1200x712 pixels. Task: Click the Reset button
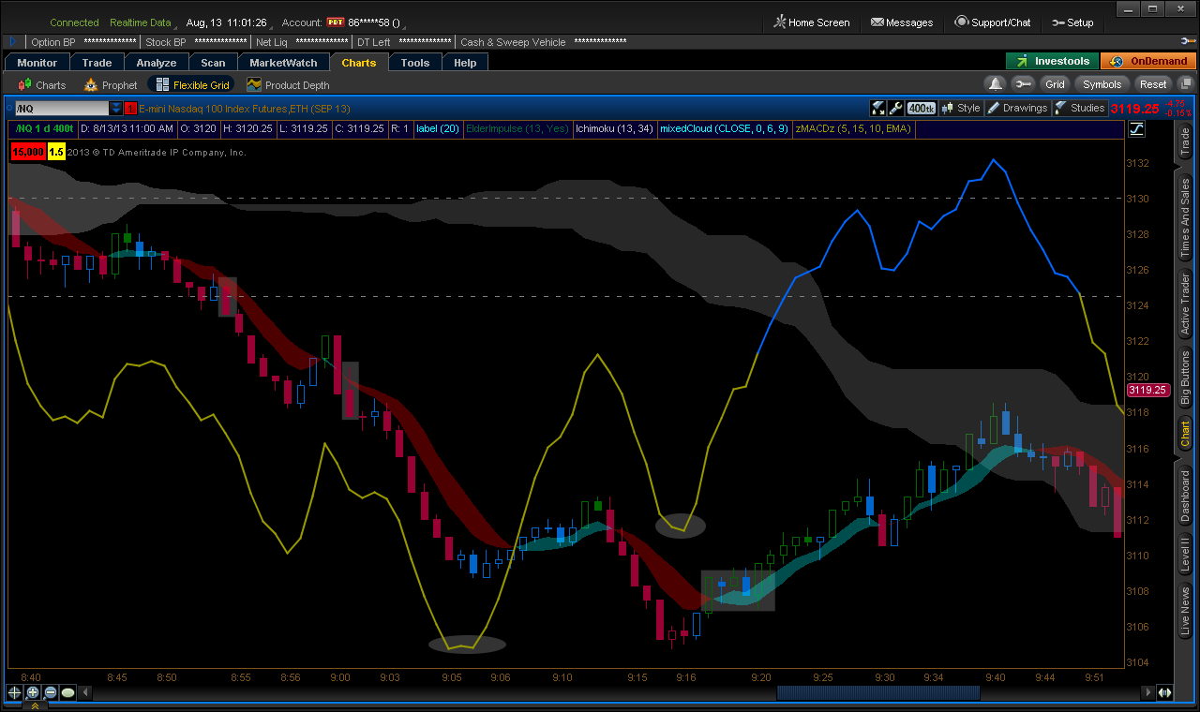coord(1153,84)
